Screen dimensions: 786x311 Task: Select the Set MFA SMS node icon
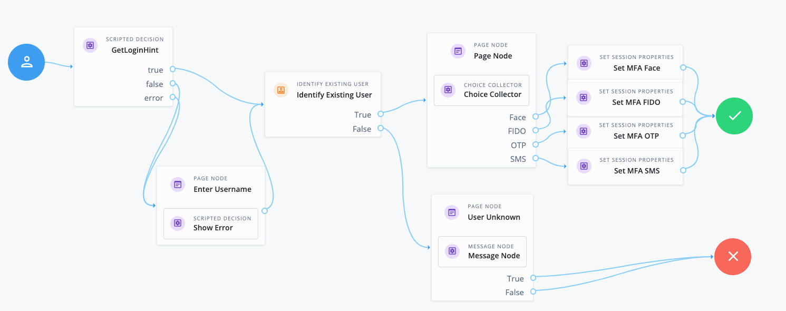[x=584, y=166]
